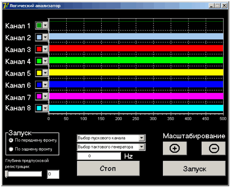Viewport: 230px width, 187px height.
Task: Click the "Стоп" button
Action: tap(108, 169)
